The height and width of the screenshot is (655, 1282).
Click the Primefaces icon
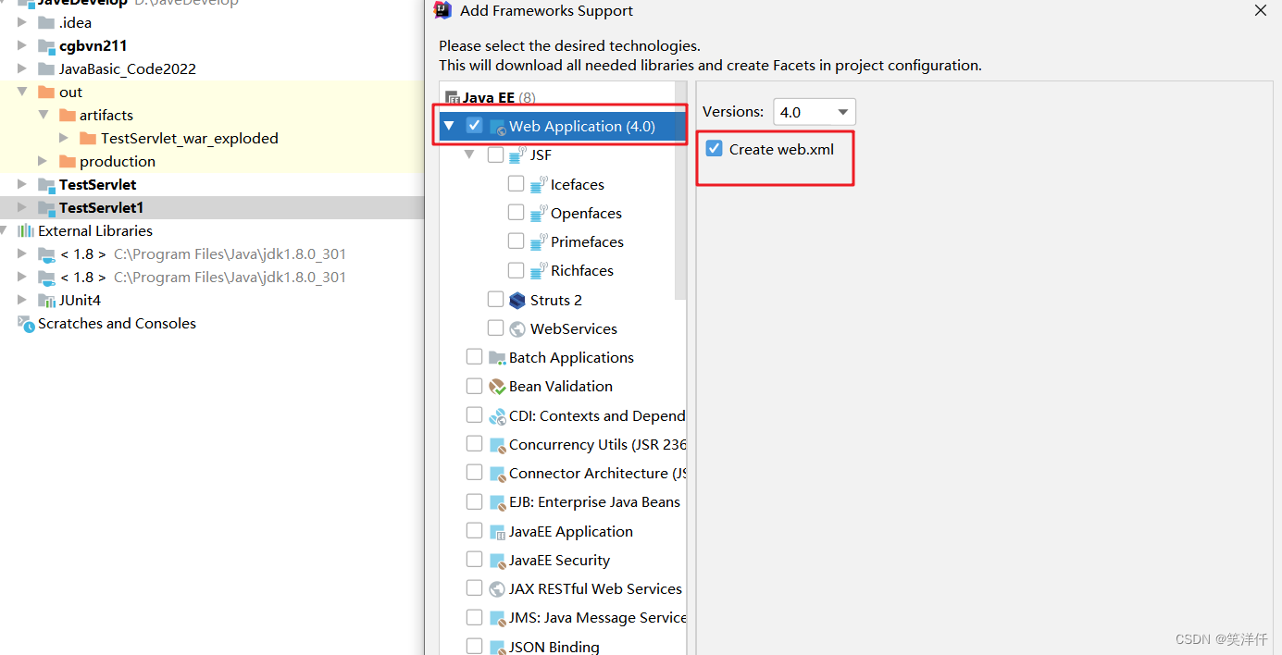point(539,241)
